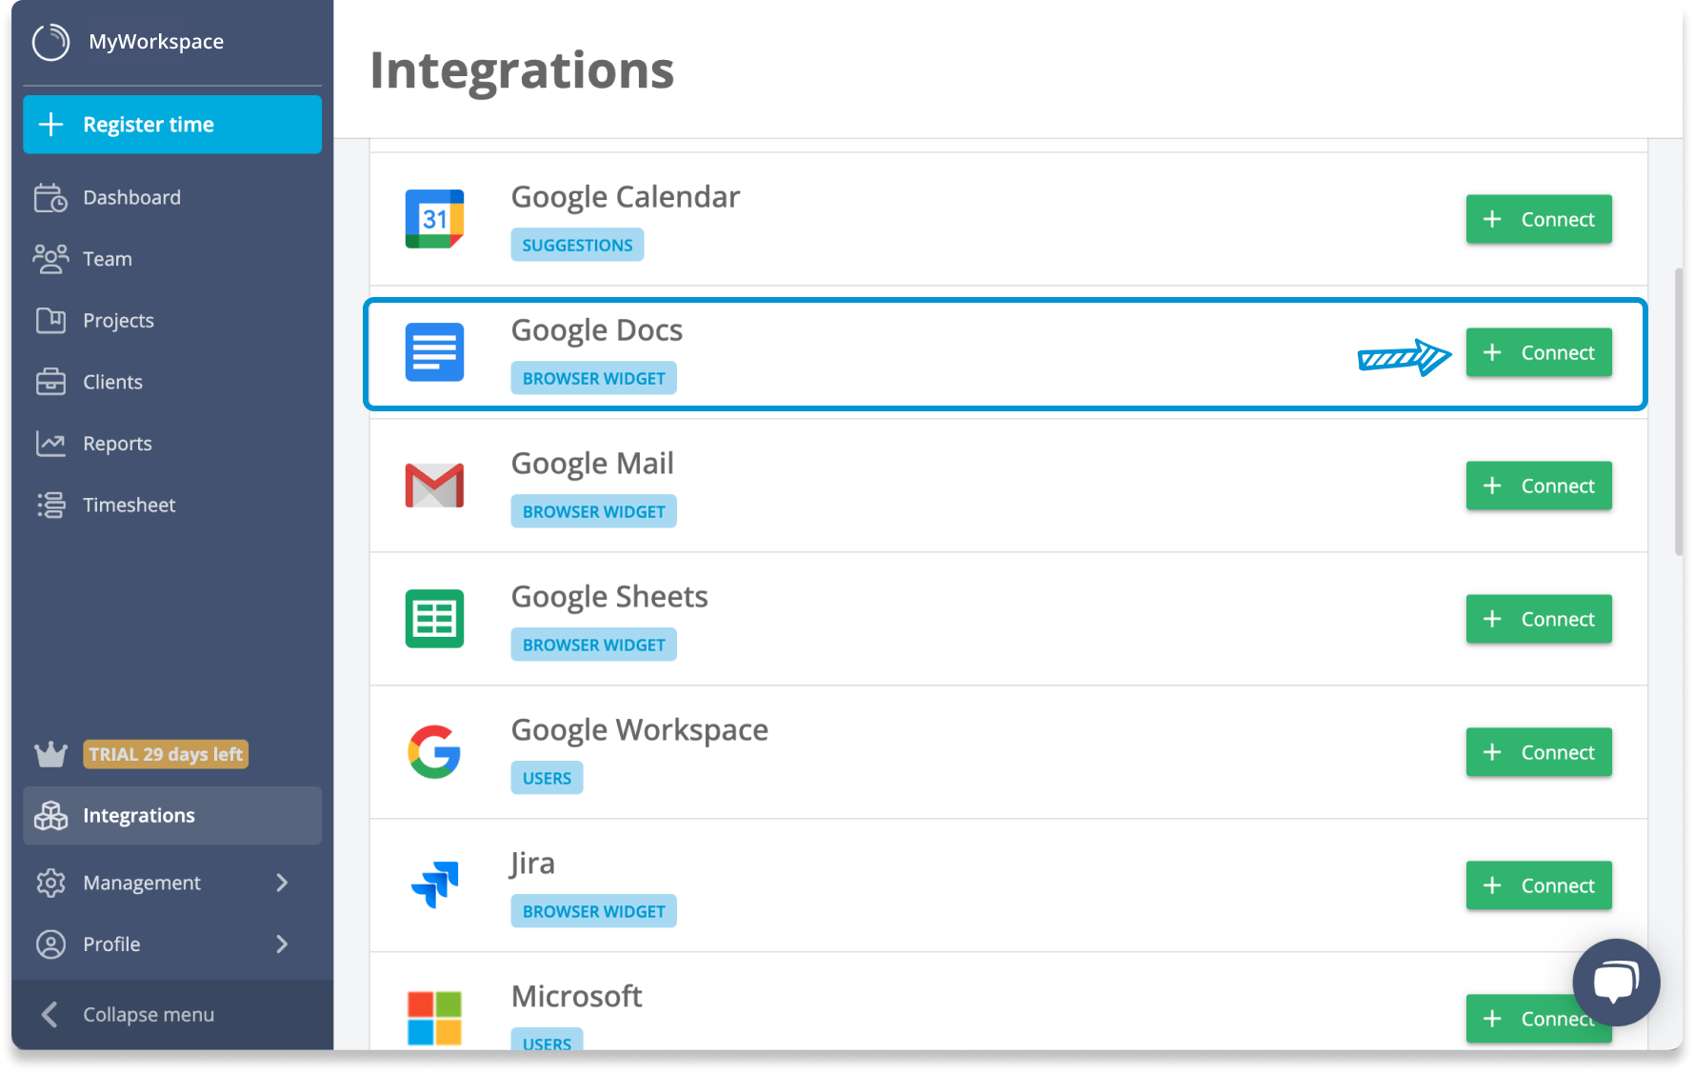1694x1073 pixels.
Task: Connect the Google Calendar integration
Action: [1539, 219]
